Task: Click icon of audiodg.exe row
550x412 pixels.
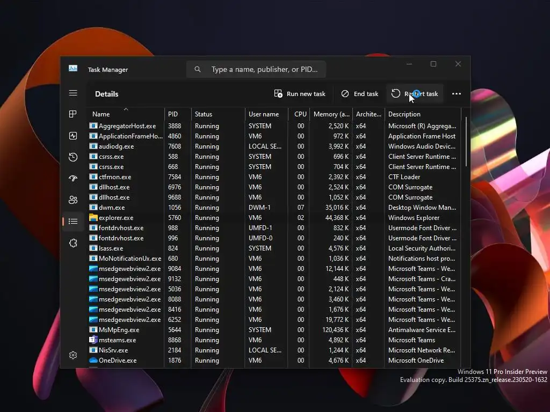Action: pos(93,146)
